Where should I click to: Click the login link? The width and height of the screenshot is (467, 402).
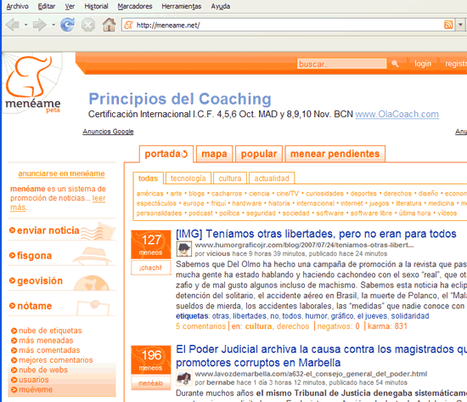423,64
